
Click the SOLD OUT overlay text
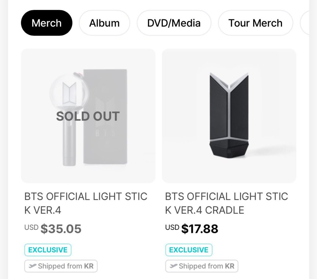tap(88, 116)
